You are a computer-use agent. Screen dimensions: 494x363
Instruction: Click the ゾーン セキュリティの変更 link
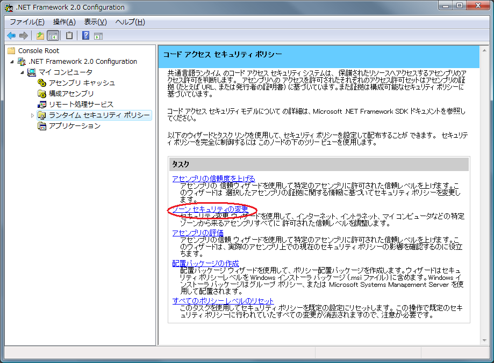click(210, 209)
